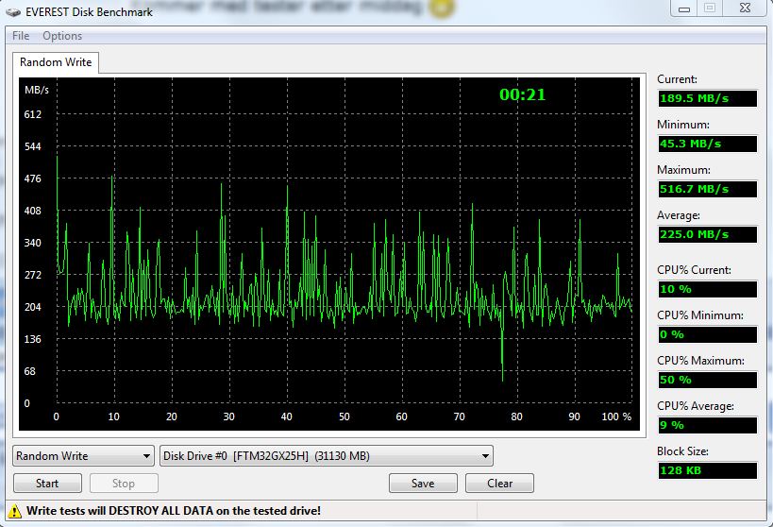Click the Block Size: label
773x527 pixels.
[682, 451]
